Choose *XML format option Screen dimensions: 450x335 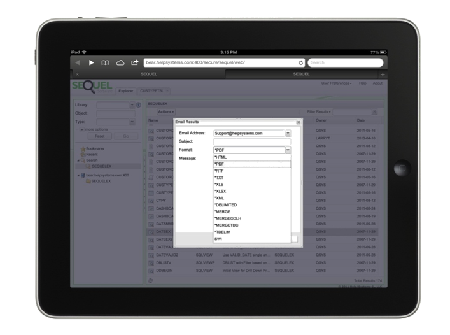pos(252,198)
